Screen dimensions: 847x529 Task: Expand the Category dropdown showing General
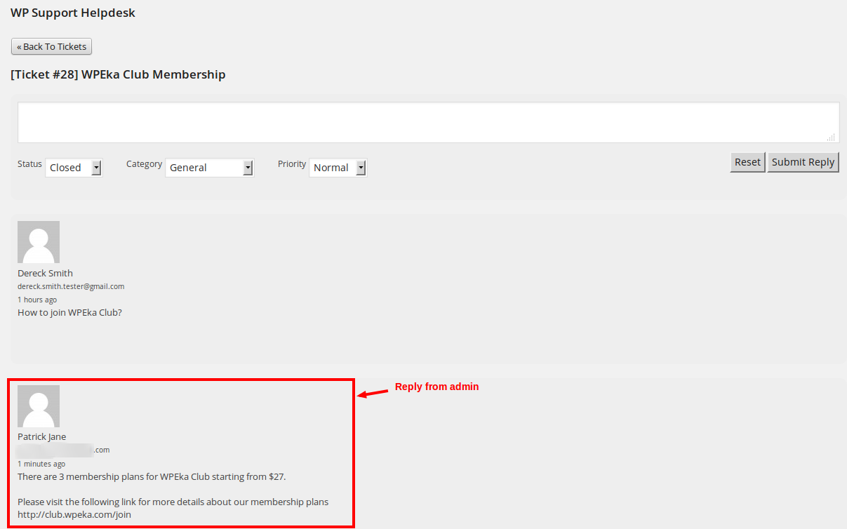208,168
